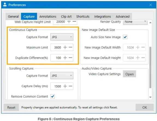
Task: Open Scrolling Capture Format dropdown
Action: [62, 76]
